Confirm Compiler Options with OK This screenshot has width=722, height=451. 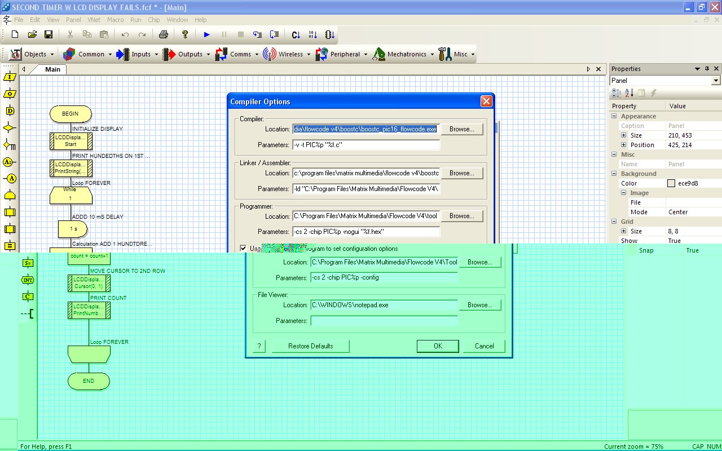pos(438,346)
